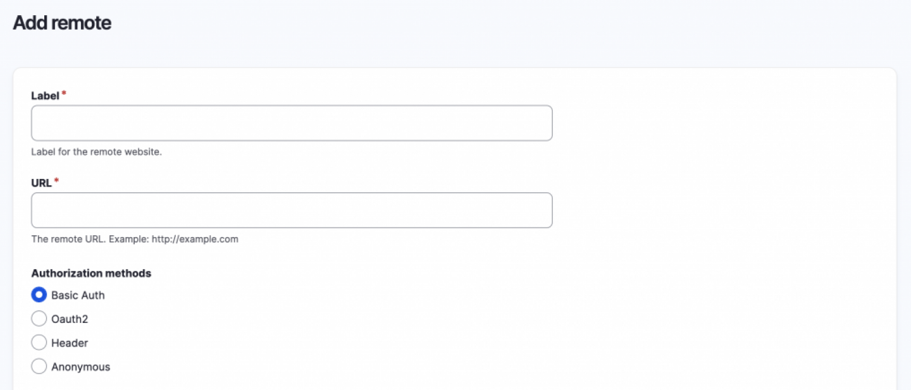
Task: Click the red asterisk beside URL
Action: tap(56, 181)
